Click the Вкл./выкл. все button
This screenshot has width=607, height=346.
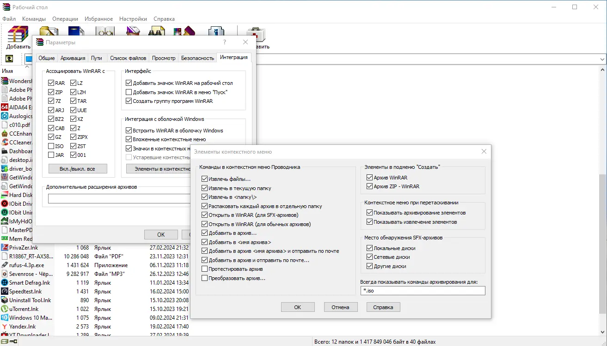[78, 169]
